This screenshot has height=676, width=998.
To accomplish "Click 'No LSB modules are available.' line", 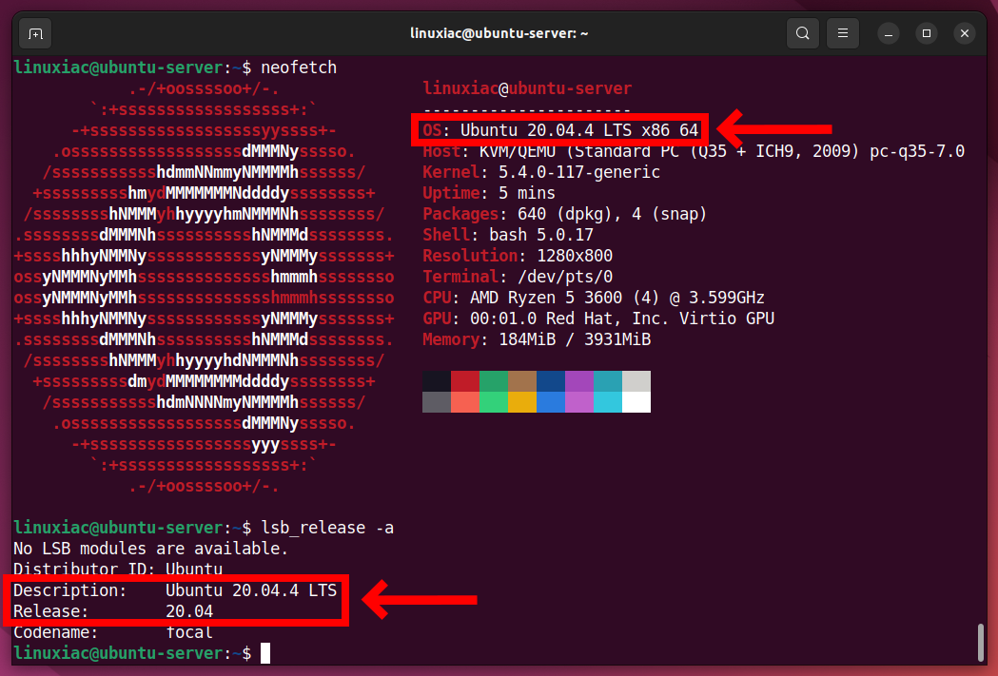I will point(151,549).
